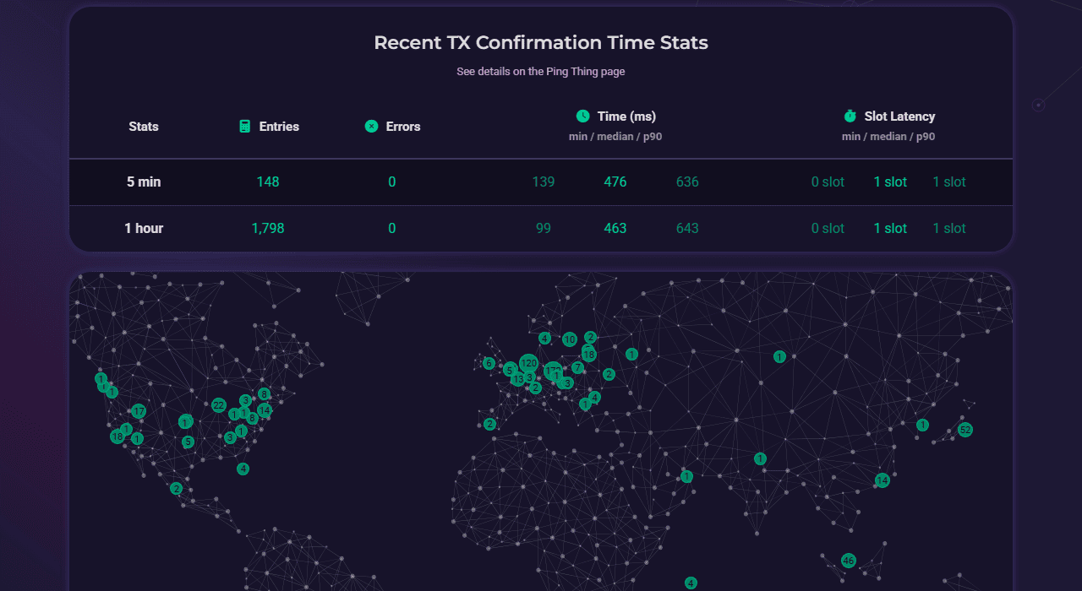Select the 17 marker in western US
This screenshot has width=1082, height=591.
click(139, 411)
